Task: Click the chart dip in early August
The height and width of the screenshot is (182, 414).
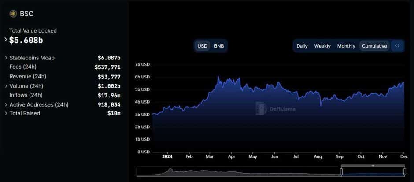Action: click(x=321, y=106)
